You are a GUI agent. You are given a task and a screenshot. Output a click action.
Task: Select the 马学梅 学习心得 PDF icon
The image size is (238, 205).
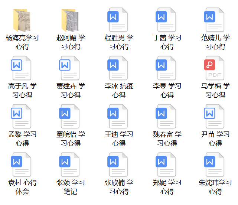[214, 68]
